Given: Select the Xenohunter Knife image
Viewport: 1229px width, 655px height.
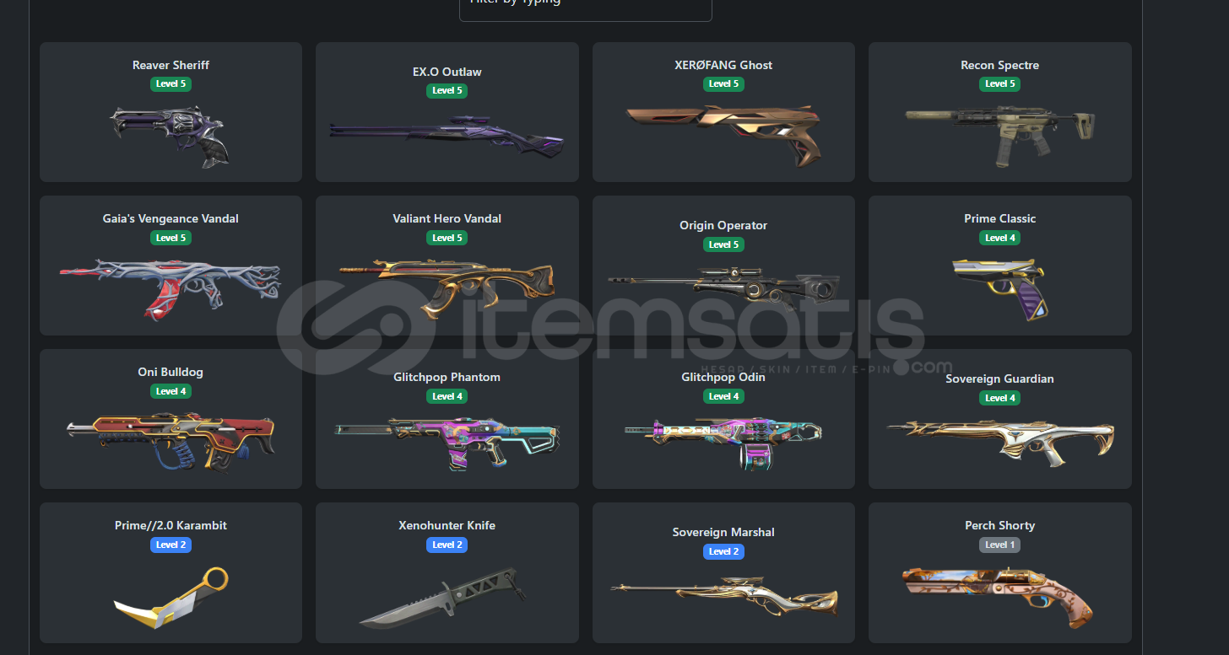Looking at the screenshot, I should pyautogui.click(x=444, y=597).
